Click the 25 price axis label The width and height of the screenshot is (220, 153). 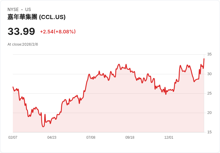click(209, 93)
